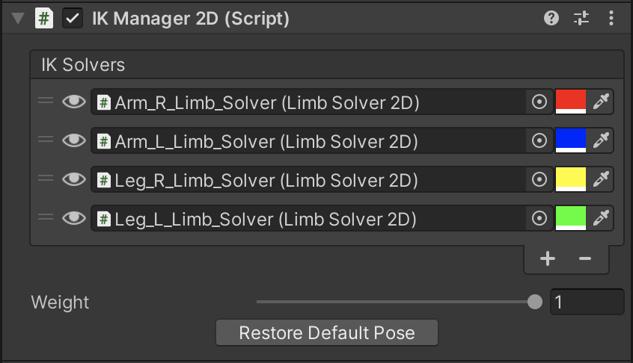Toggle visibility of Arm_L_Limb_Solver
This screenshot has width=633, height=363.
[73, 141]
